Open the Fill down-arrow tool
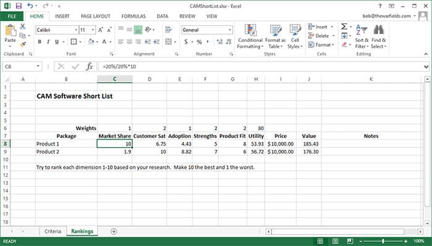 tap(344, 36)
